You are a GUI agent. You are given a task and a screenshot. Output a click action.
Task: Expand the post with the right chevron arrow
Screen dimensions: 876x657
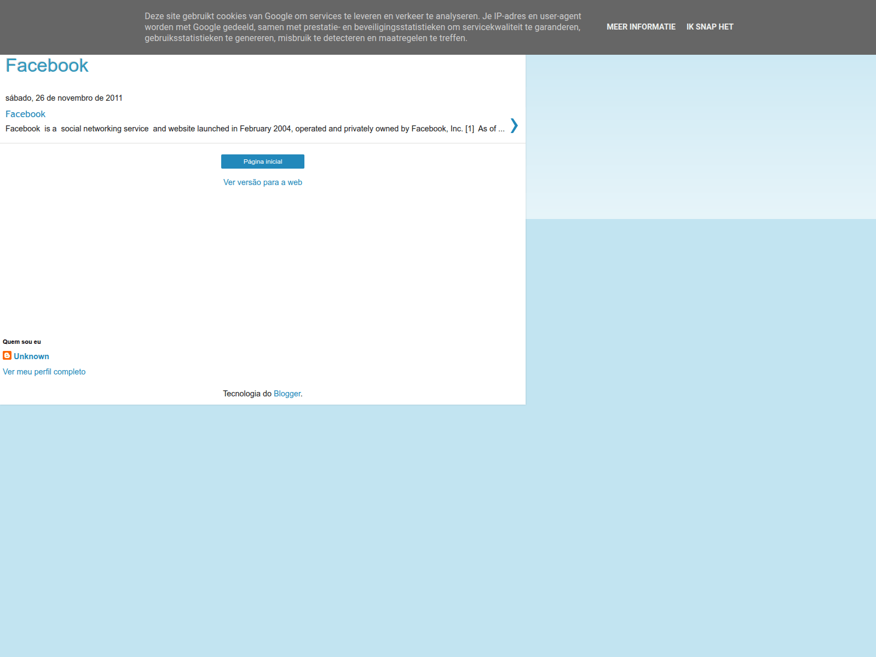(x=514, y=125)
